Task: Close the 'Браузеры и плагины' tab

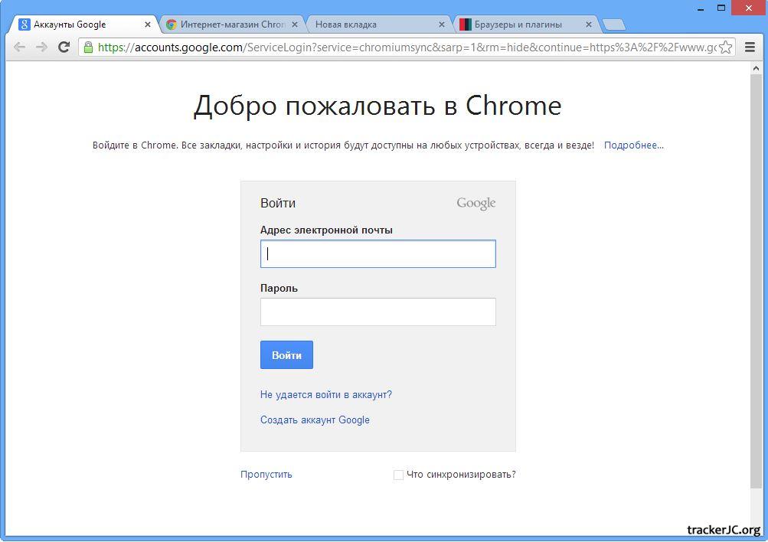Action: (590, 24)
